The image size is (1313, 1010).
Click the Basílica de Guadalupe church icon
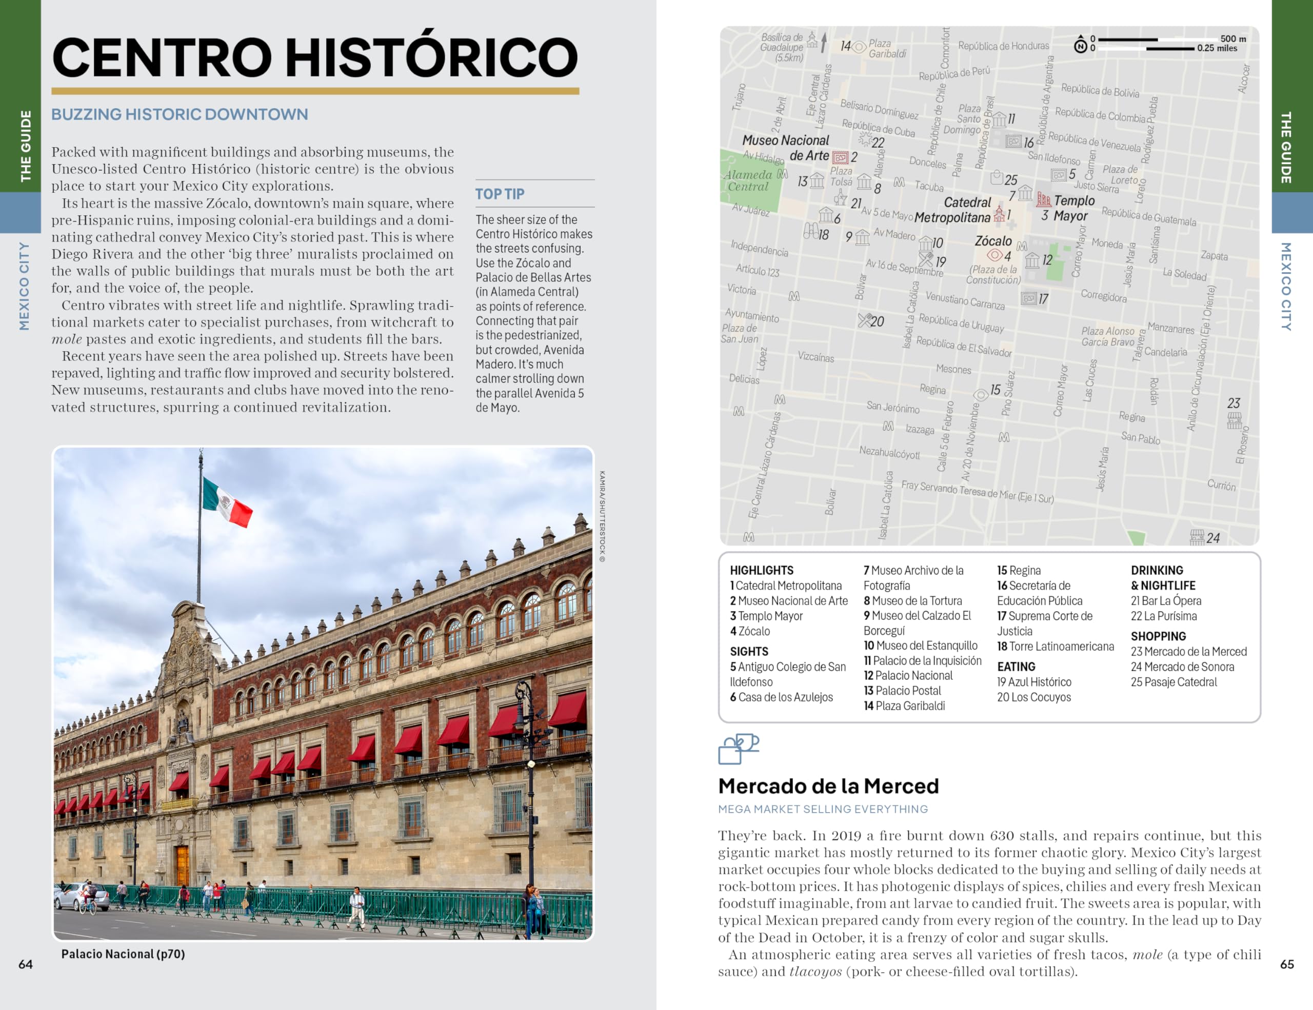tap(812, 41)
